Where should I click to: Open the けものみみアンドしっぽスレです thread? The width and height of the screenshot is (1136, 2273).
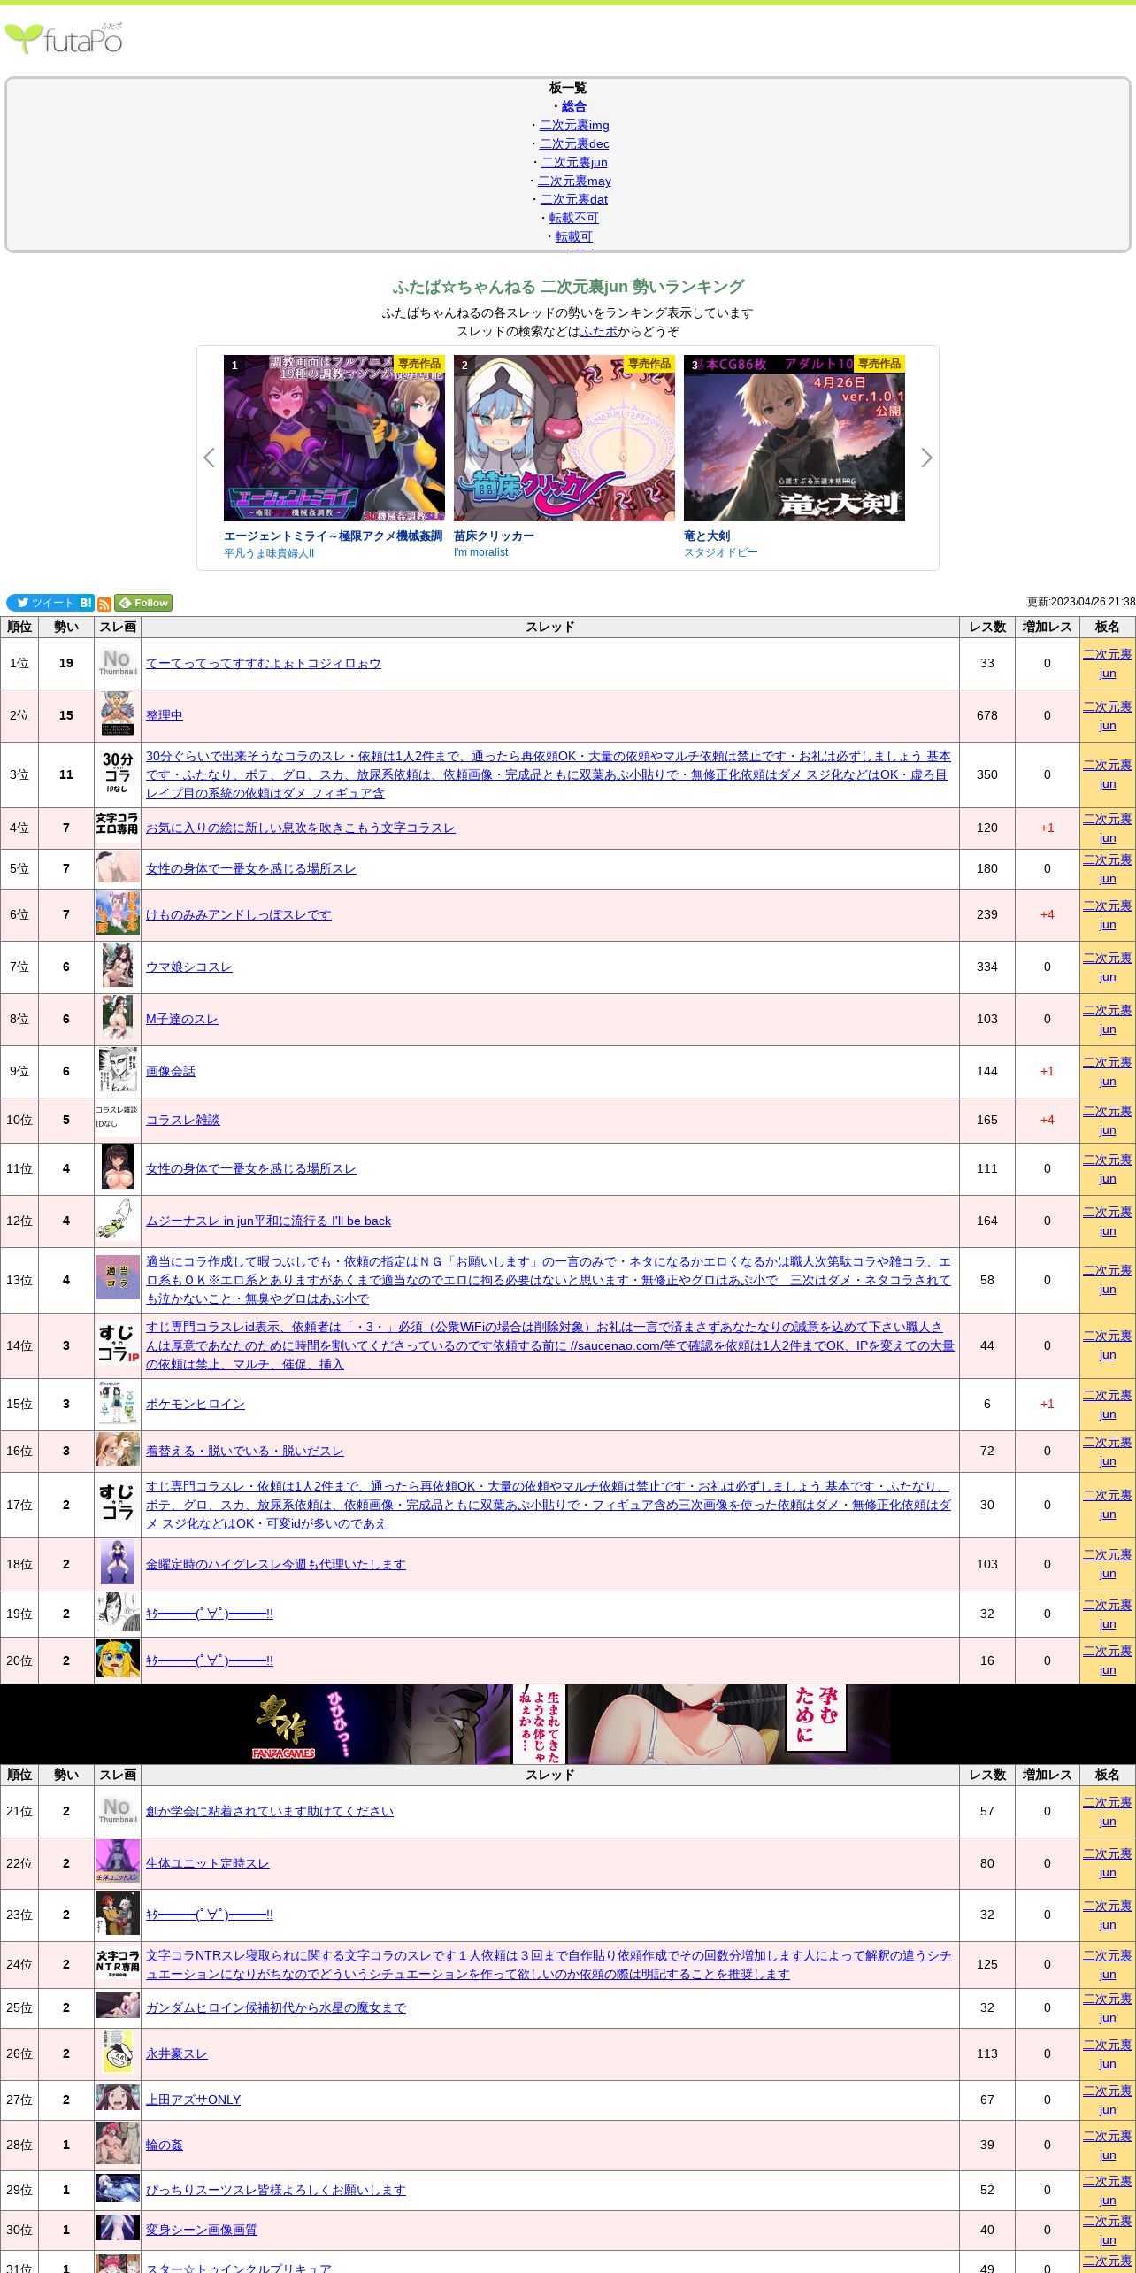(239, 914)
